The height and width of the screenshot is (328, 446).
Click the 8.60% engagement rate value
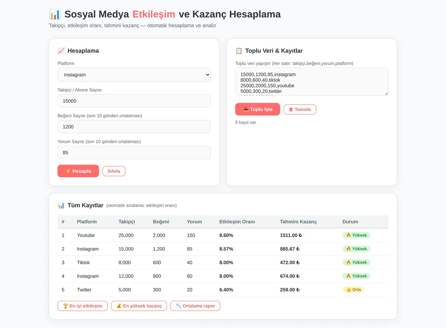pos(226,235)
